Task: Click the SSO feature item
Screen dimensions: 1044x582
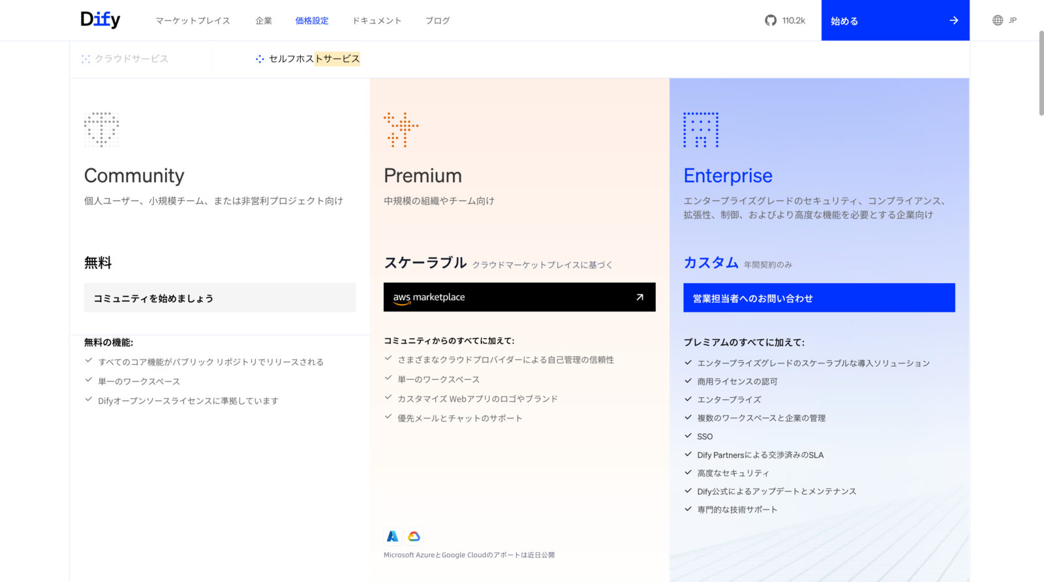Action: coord(705,436)
